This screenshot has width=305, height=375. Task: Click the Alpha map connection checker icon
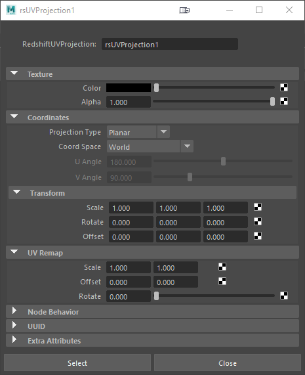(x=284, y=101)
